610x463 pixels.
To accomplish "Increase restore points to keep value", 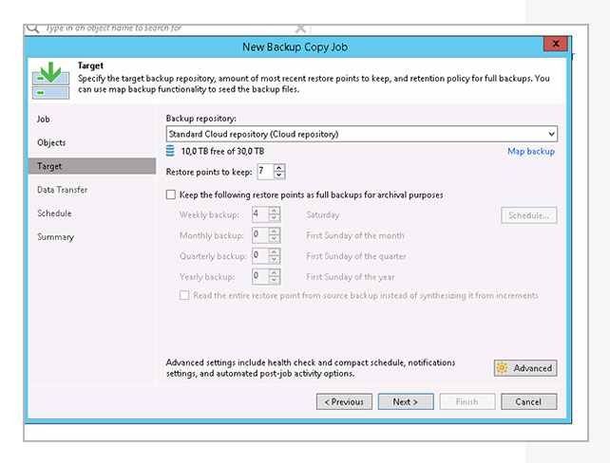I will click(x=281, y=167).
